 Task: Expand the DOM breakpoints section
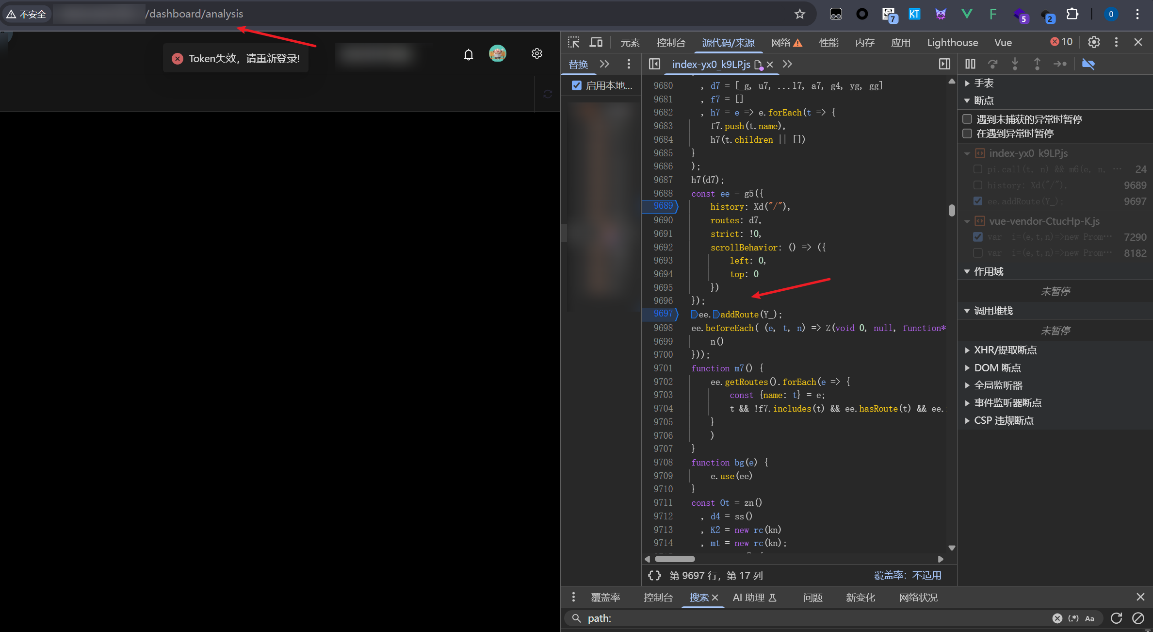(x=997, y=367)
